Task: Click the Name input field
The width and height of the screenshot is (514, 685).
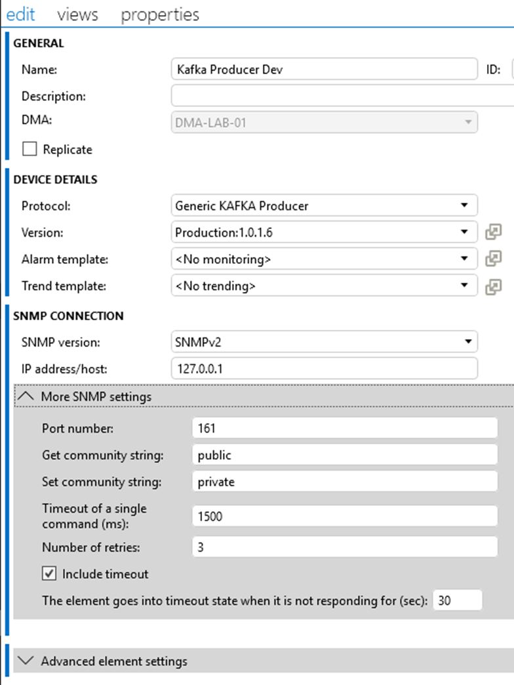Action: click(x=324, y=69)
